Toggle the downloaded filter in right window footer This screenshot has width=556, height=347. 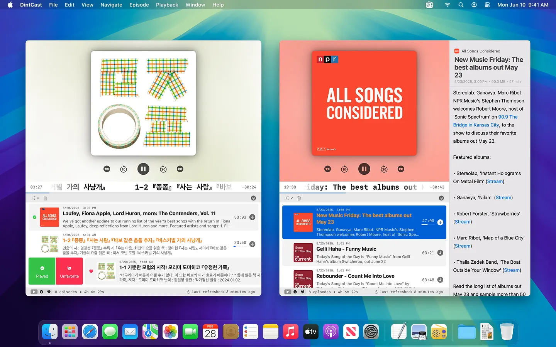(x=295, y=292)
